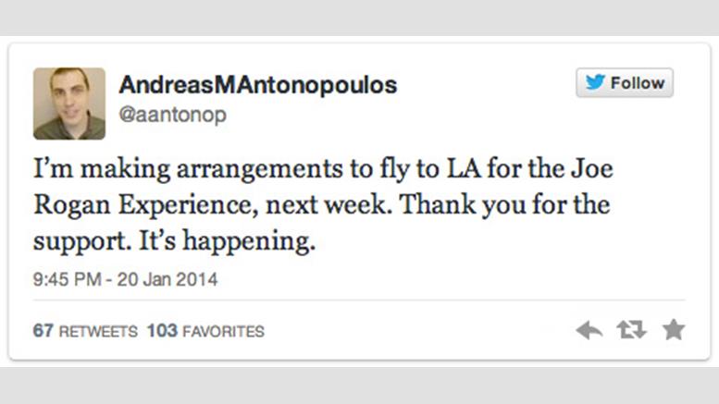Open the AndreasMAntonopoulos display name
Screen dimensions: 719x404
tap(257, 85)
